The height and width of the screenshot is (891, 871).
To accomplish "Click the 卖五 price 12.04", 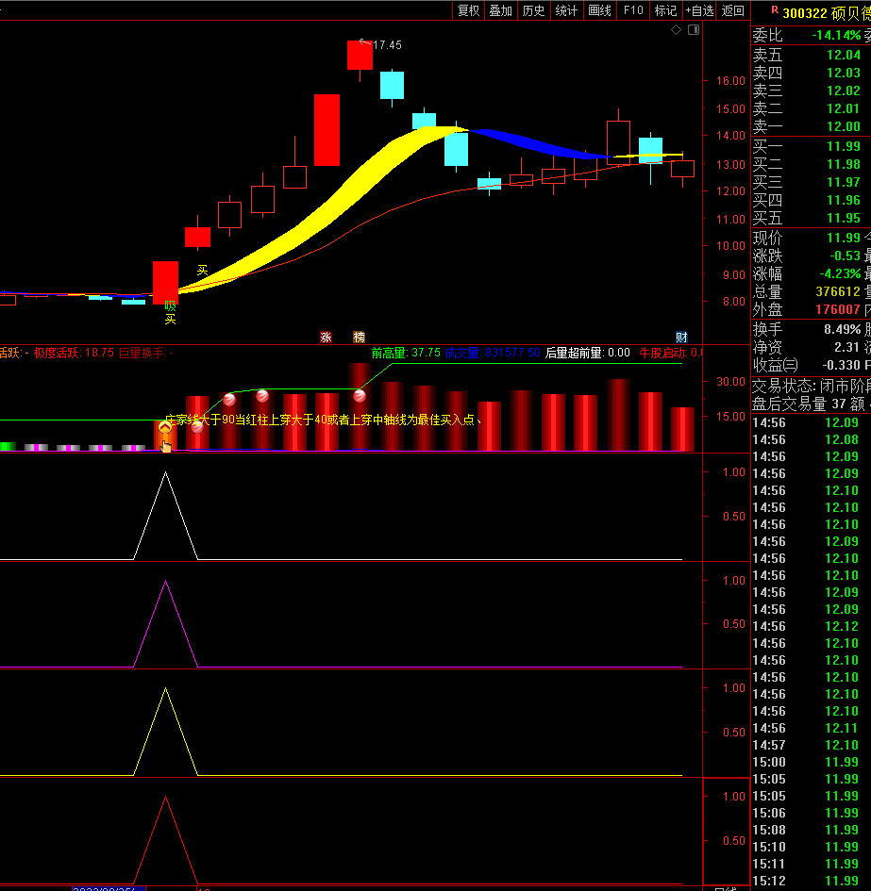I will click(x=843, y=55).
